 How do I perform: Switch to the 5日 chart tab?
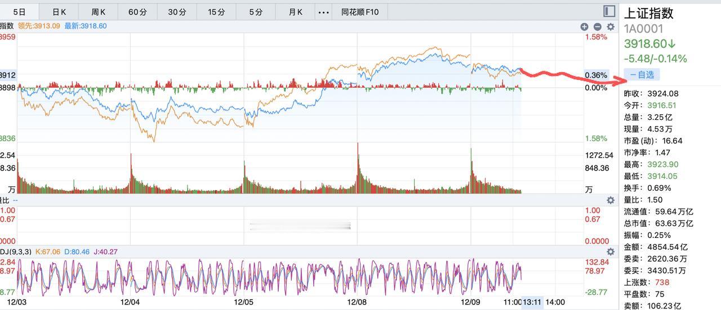(19, 12)
